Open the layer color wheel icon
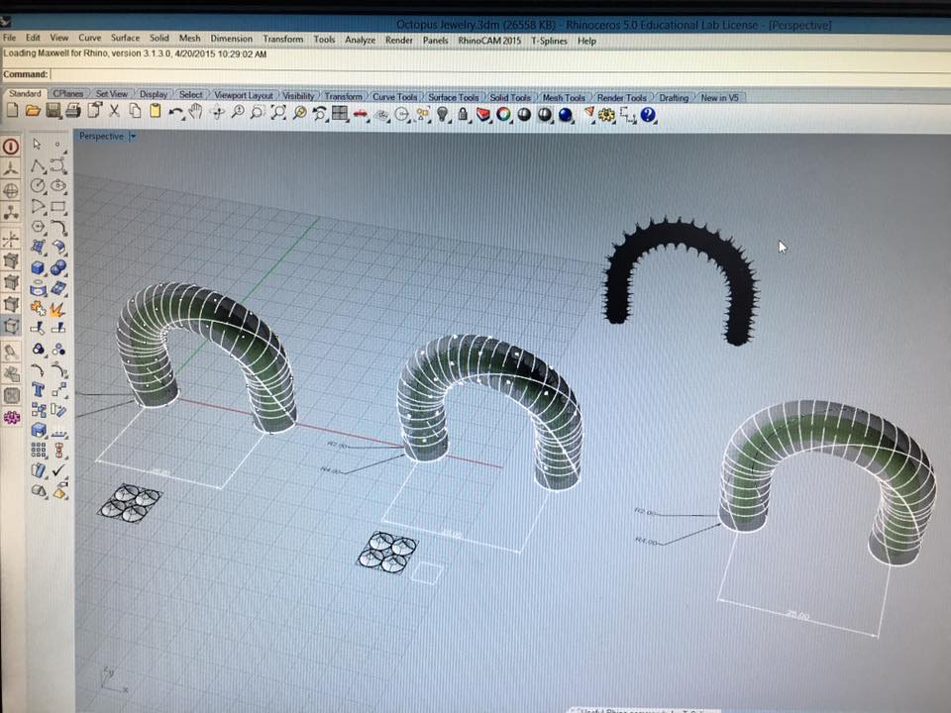 click(503, 115)
